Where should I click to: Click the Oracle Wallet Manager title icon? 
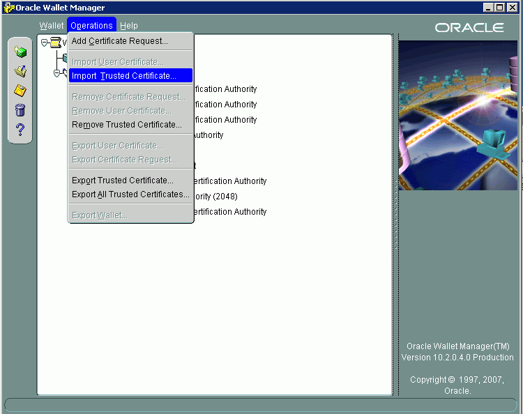pyautogui.click(x=8, y=8)
